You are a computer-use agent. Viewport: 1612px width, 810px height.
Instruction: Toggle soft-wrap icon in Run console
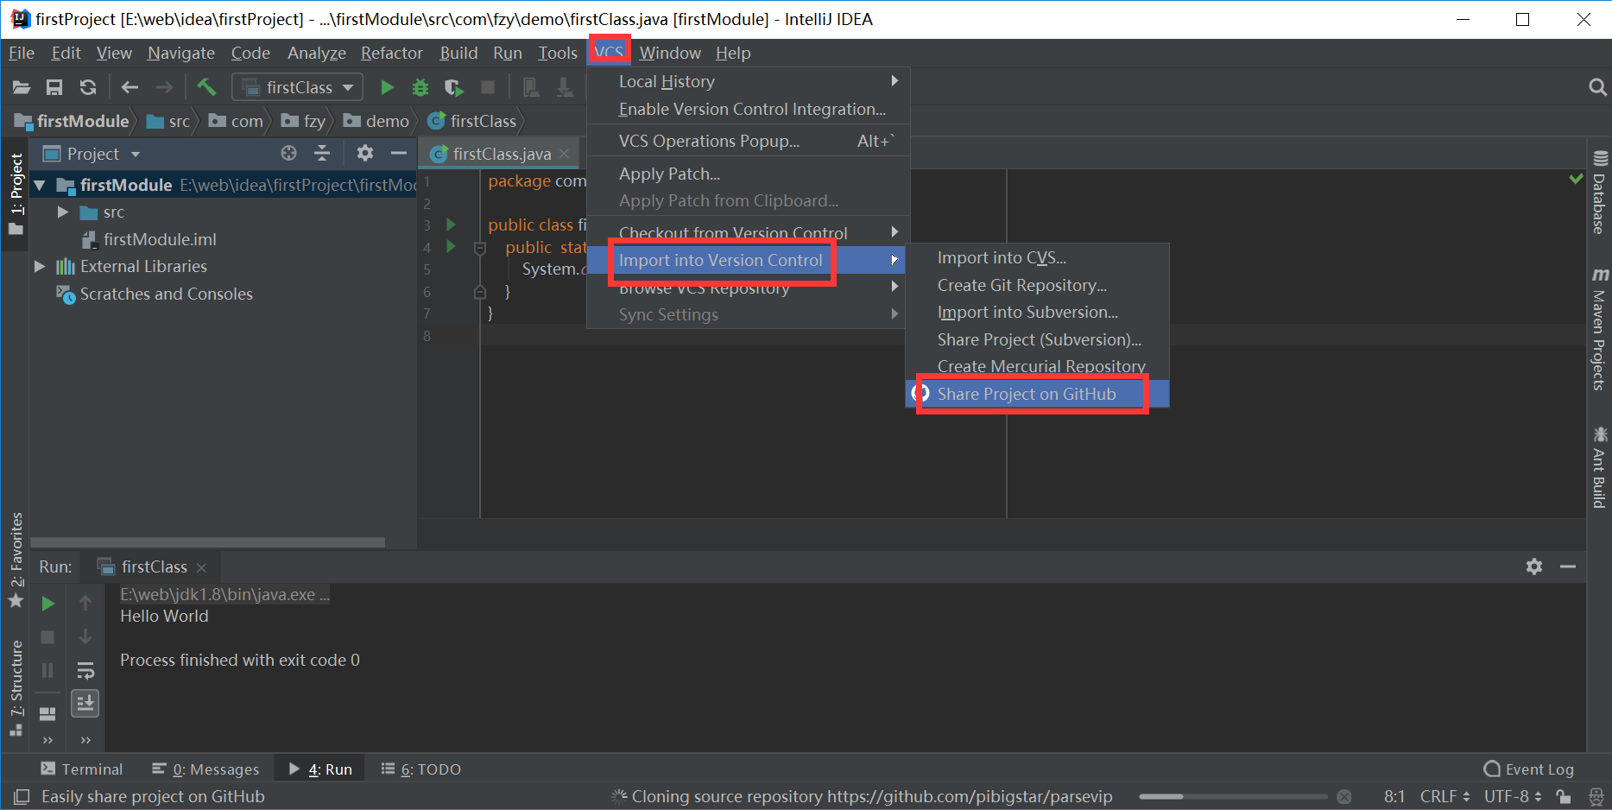tap(85, 670)
